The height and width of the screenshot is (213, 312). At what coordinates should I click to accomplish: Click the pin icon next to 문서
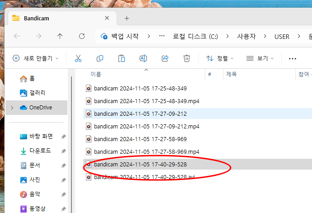63,166
